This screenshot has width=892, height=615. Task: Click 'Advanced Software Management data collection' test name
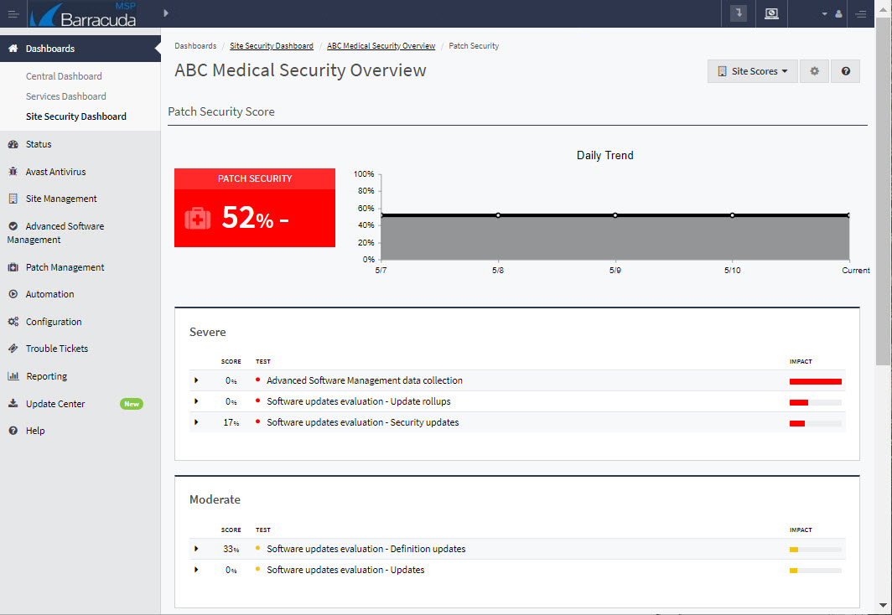click(365, 380)
